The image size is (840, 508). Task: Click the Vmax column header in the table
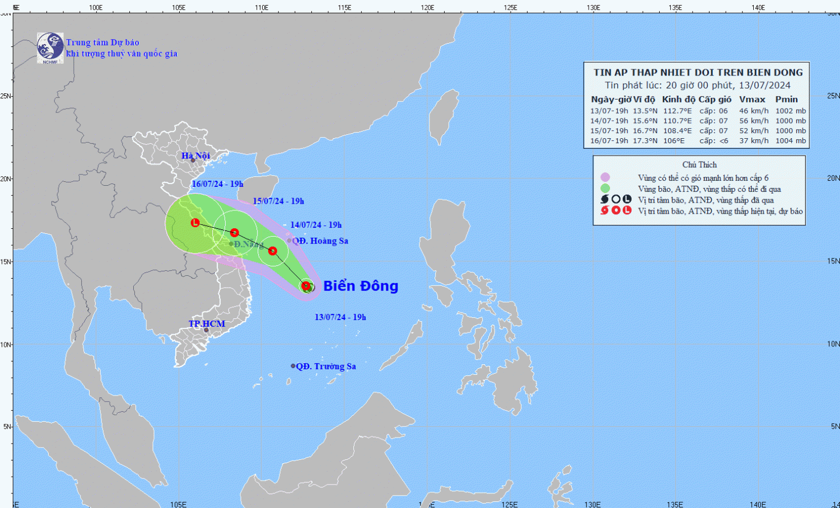coord(752,99)
